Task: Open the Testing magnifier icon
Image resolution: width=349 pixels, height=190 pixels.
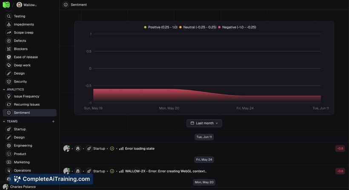Action: [9, 16]
